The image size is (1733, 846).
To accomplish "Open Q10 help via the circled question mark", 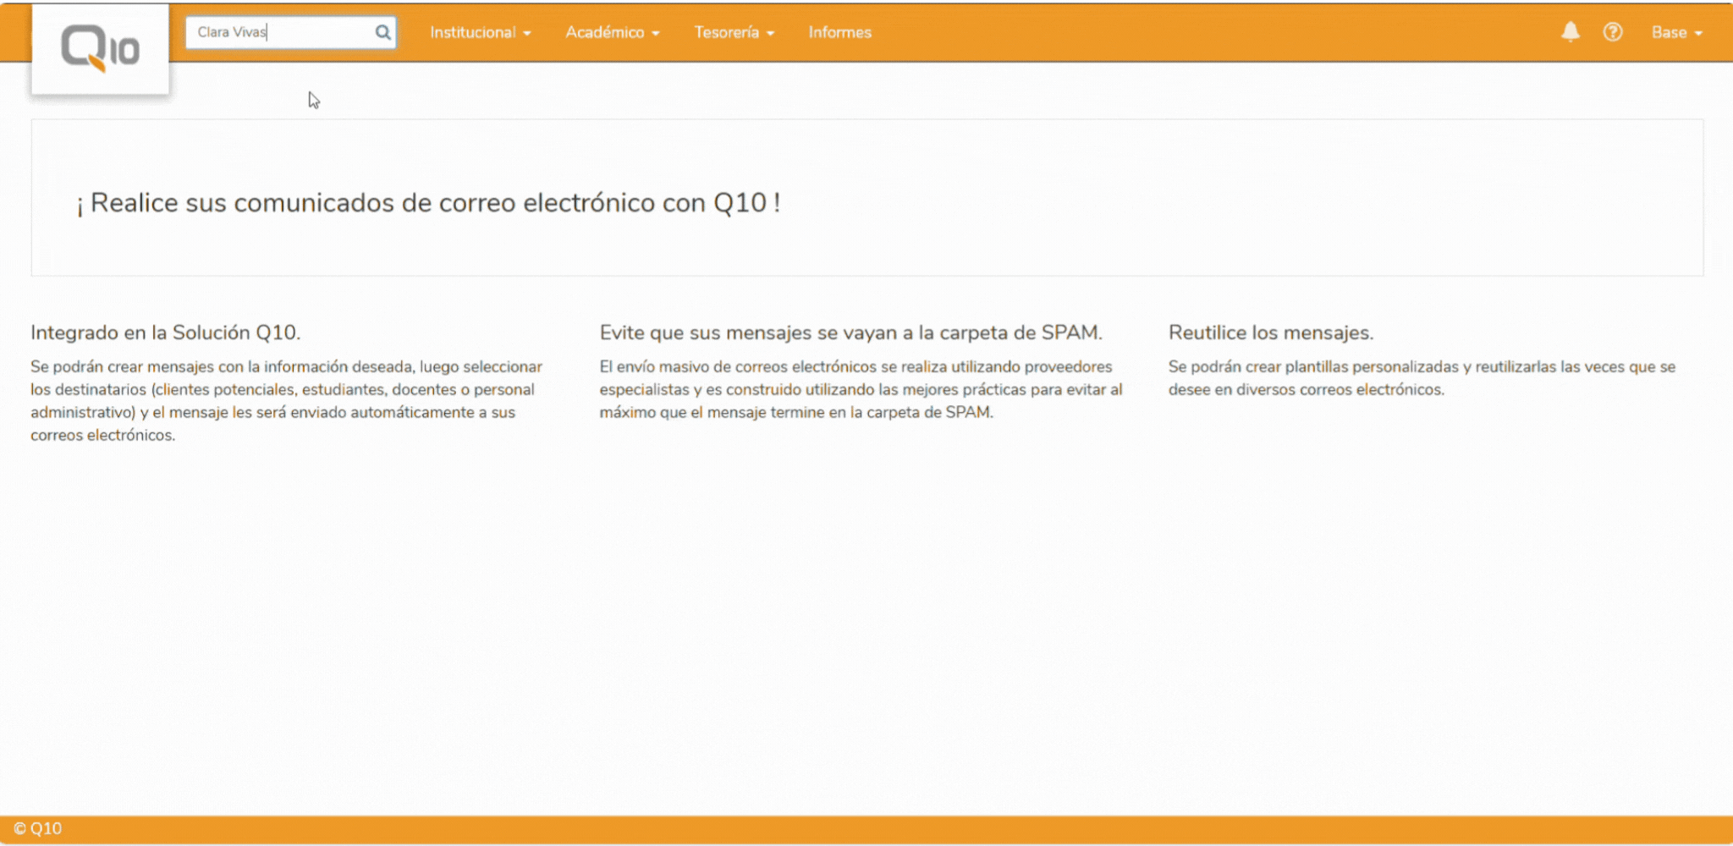I will [1614, 32].
